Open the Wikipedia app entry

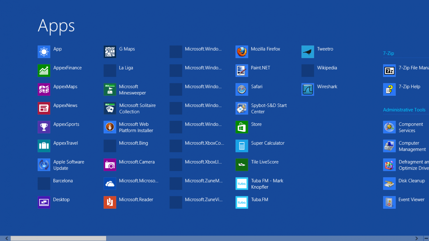319,71
